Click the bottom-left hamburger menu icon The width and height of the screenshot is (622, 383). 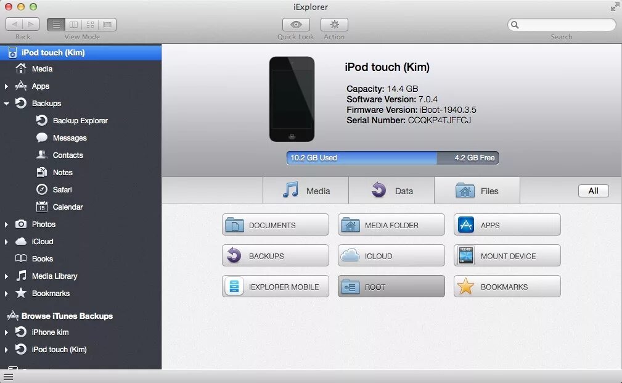(8, 377)
